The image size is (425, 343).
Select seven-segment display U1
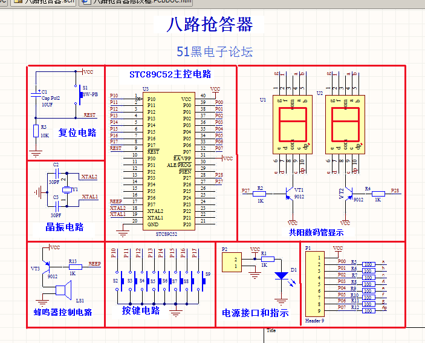click(293, 125)
